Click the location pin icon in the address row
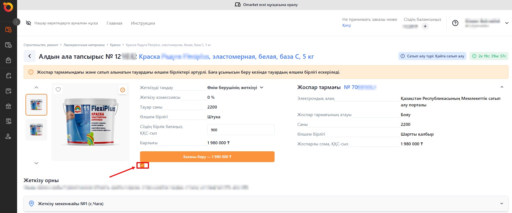Screen dimensions: 512x213 coord(31,204)
